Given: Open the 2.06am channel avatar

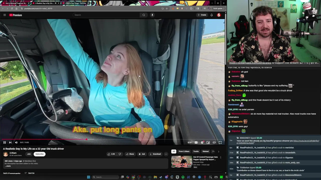Looking at the screenshot, I should coord(6,154).
